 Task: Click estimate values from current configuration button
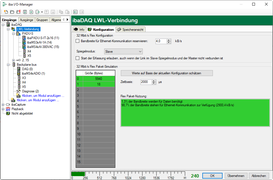pos(167,73)
